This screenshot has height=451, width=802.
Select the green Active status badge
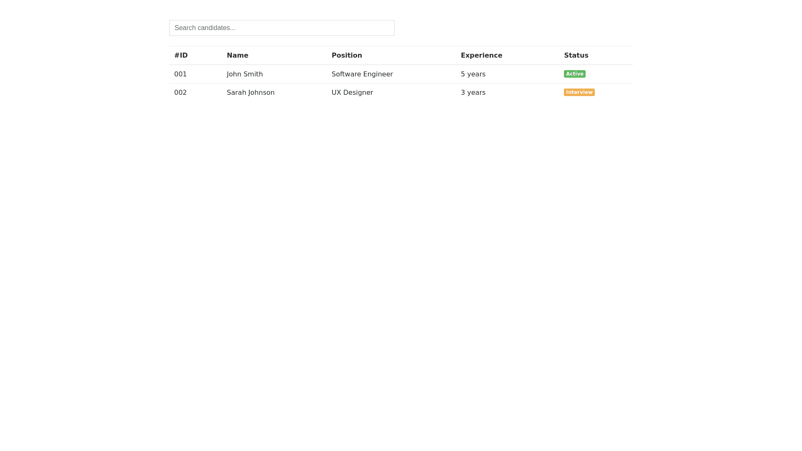click(574, 74)
